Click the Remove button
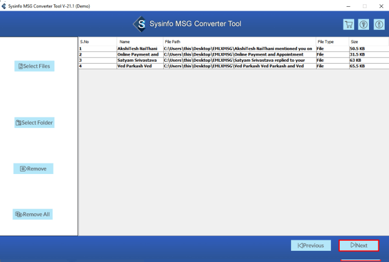389x262 pixels. click(33, 168)
